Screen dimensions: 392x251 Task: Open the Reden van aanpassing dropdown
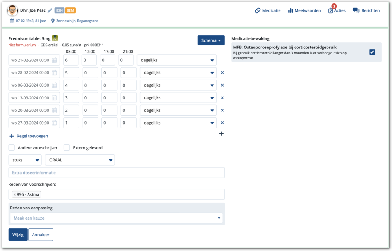pyautogui.click(x=116, y=218)
